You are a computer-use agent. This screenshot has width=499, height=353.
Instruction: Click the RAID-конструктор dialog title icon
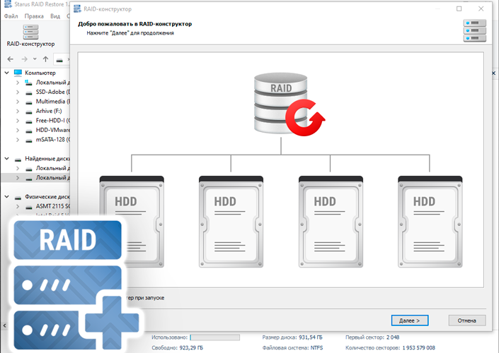[x=77, y=9]
